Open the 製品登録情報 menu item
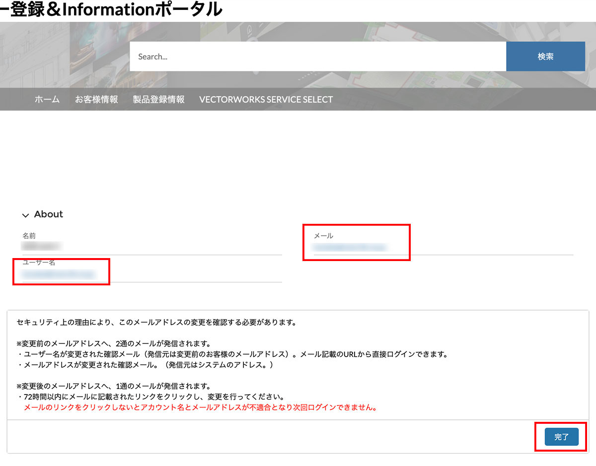 (x=158, y=99)
